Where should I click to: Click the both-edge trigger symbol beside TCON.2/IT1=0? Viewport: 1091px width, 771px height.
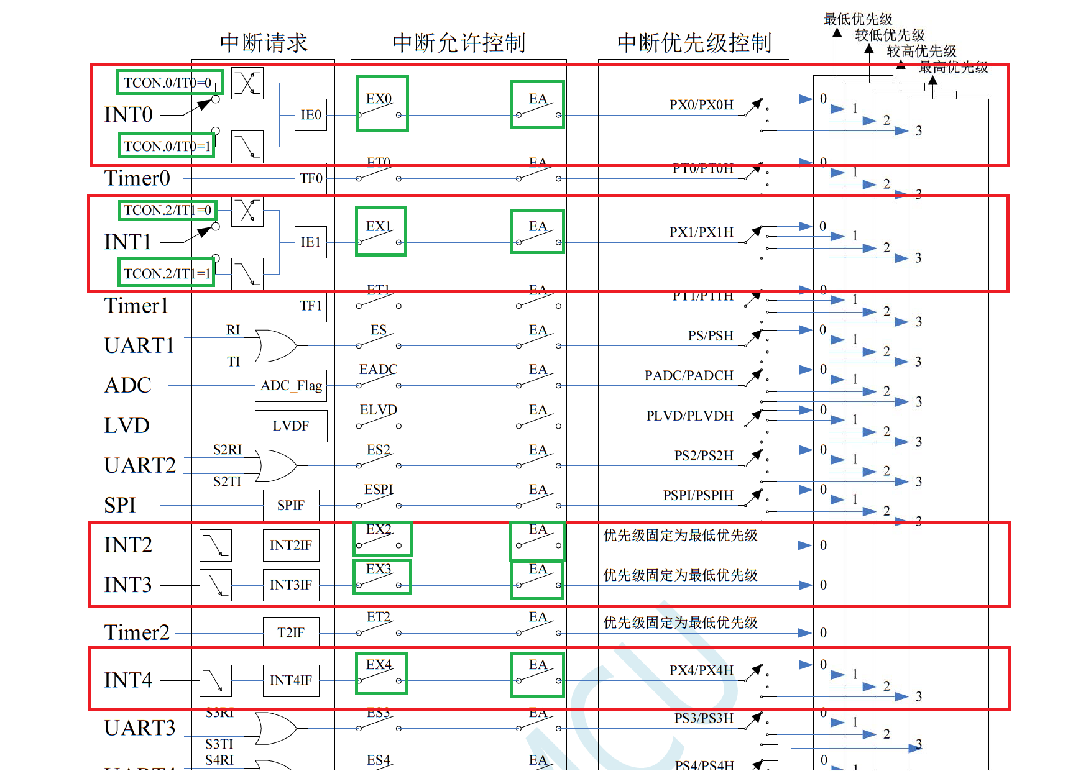[247, 211]
